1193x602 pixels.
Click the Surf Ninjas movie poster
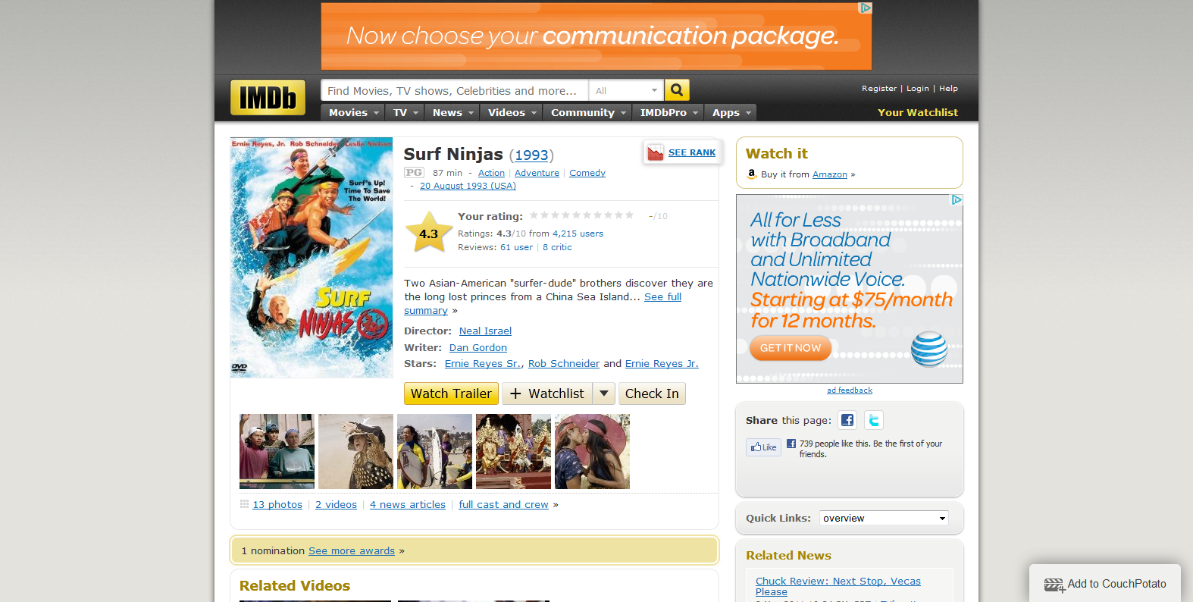(312, 258)
